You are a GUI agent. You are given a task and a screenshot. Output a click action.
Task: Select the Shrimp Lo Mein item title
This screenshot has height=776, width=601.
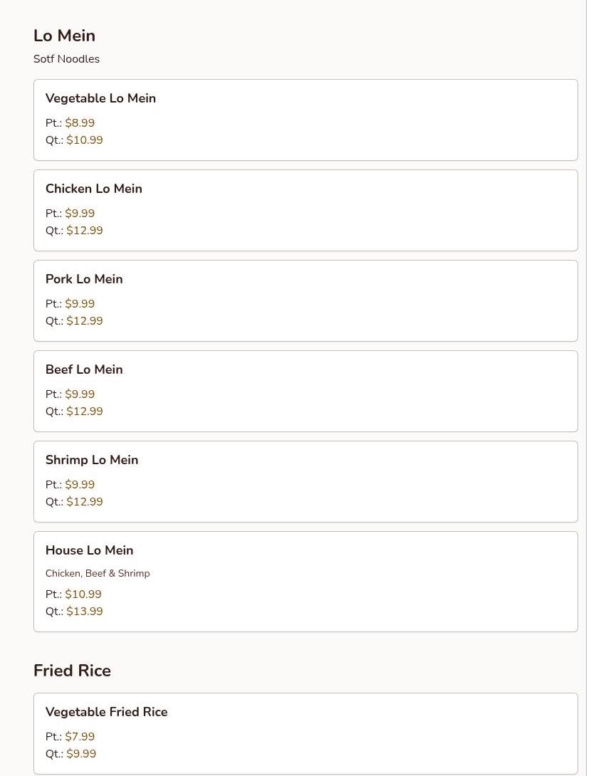point(92,460)
